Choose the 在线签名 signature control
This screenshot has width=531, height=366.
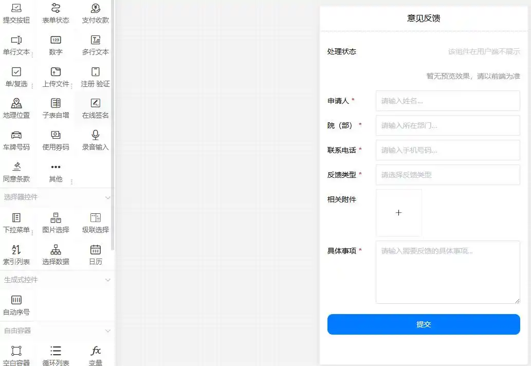coord(96,108)
